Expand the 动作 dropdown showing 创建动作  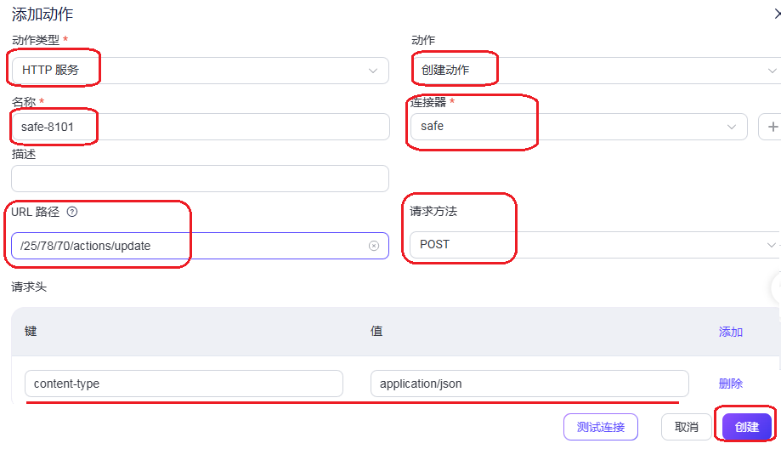click(595, 71)
